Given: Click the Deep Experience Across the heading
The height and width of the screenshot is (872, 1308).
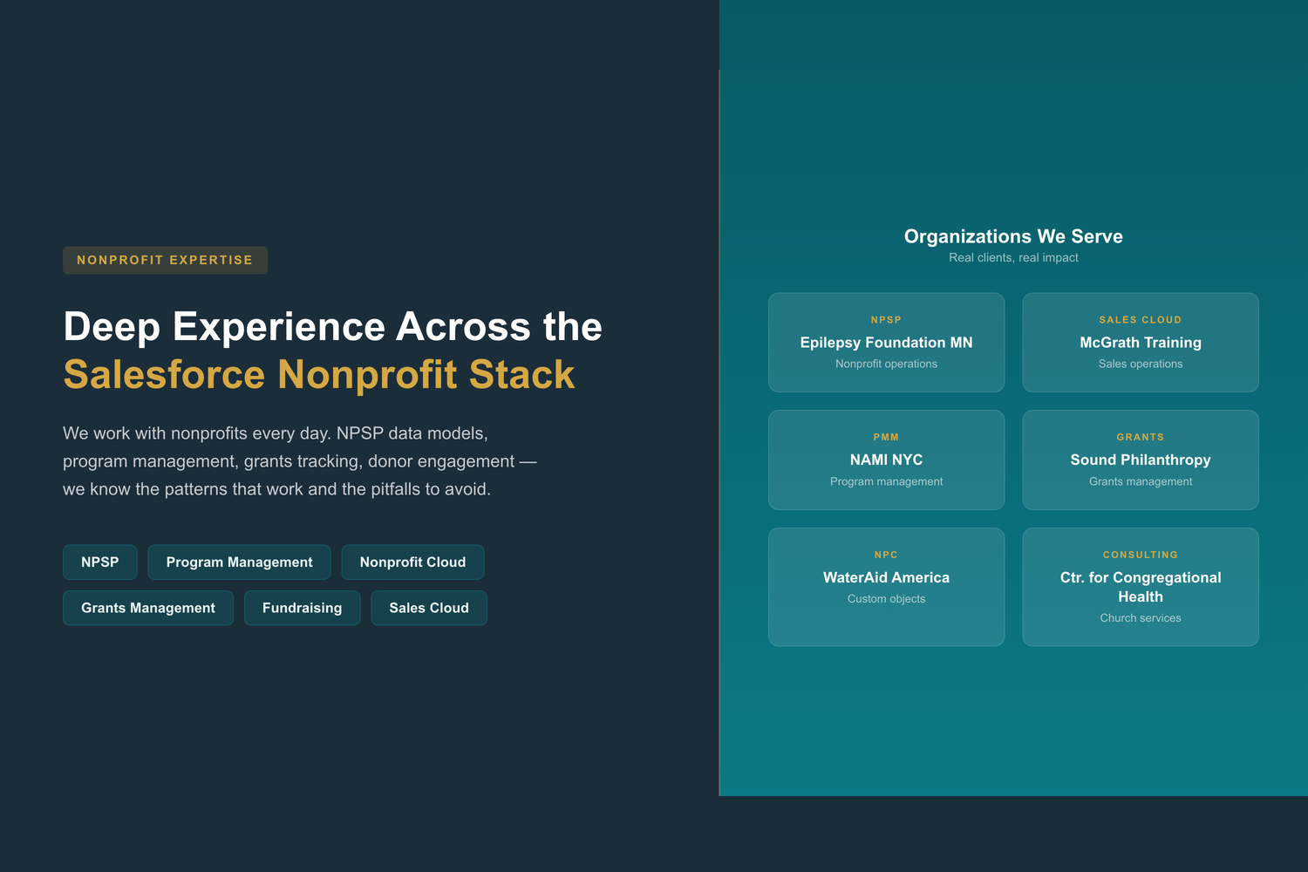Looking at the screenshot, I should 332,327.
